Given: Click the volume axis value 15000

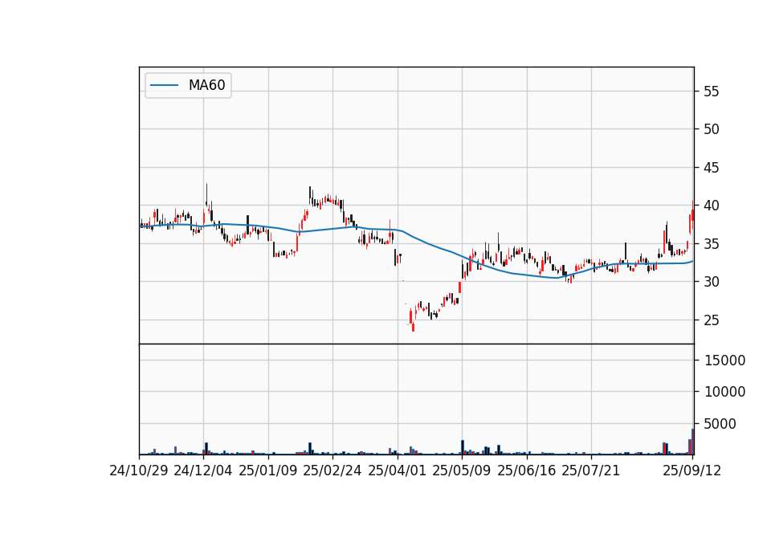Looking at the screenshot, I should tap(724, 361).
